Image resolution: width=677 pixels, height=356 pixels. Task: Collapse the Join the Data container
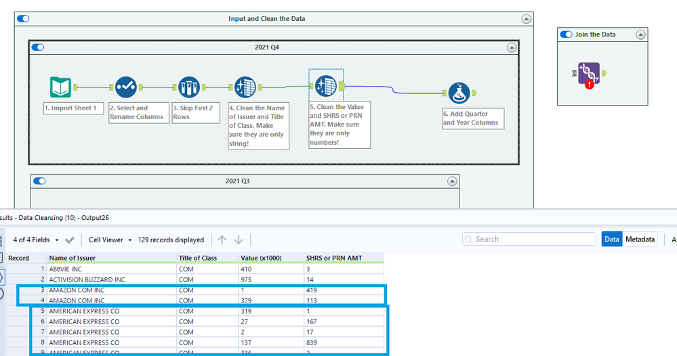(x=640, y=35)
